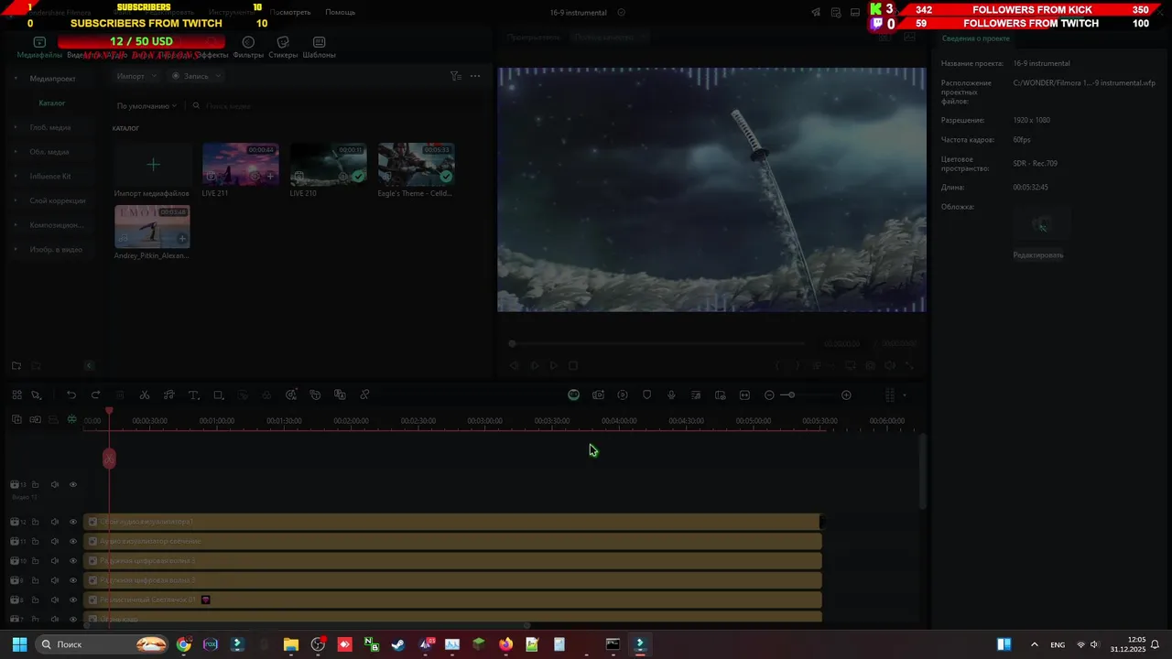Click the marker shield icon
Screen dimensions: 1172x659
point(646,395)
